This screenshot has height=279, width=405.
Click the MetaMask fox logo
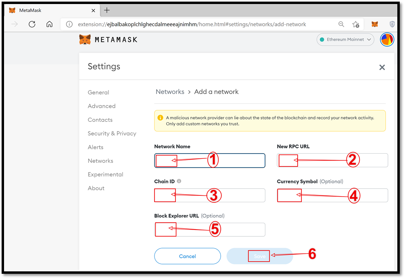tap(85, 39)
